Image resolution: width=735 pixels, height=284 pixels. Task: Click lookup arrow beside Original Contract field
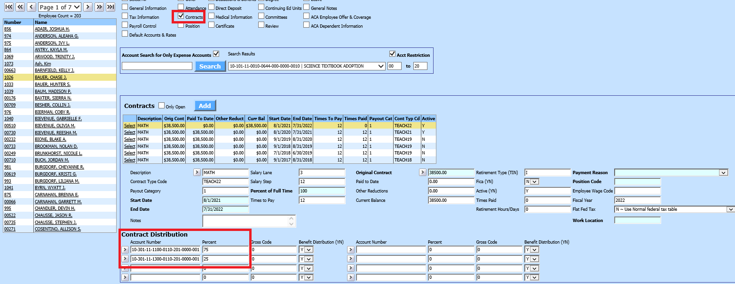(422, 173)
